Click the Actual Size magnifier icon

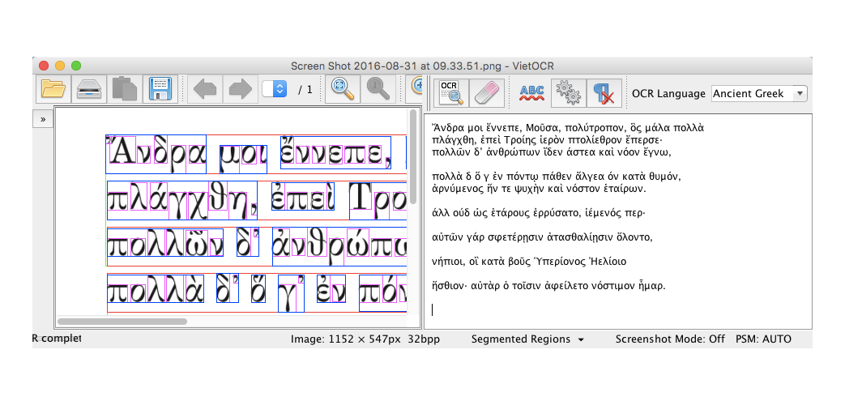pos(378,89)
